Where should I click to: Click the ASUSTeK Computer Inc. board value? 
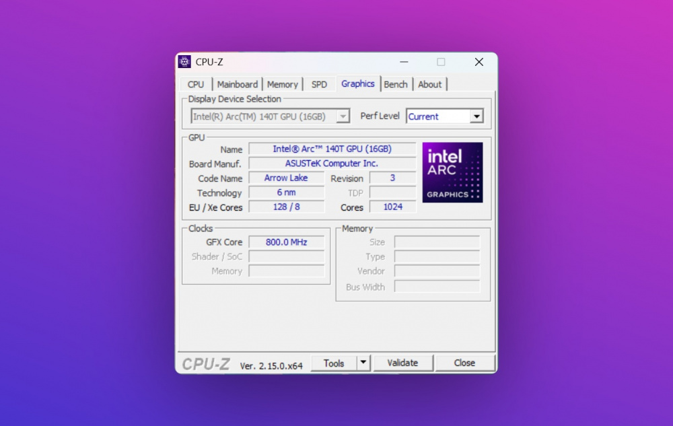click(x=332, y=164)
